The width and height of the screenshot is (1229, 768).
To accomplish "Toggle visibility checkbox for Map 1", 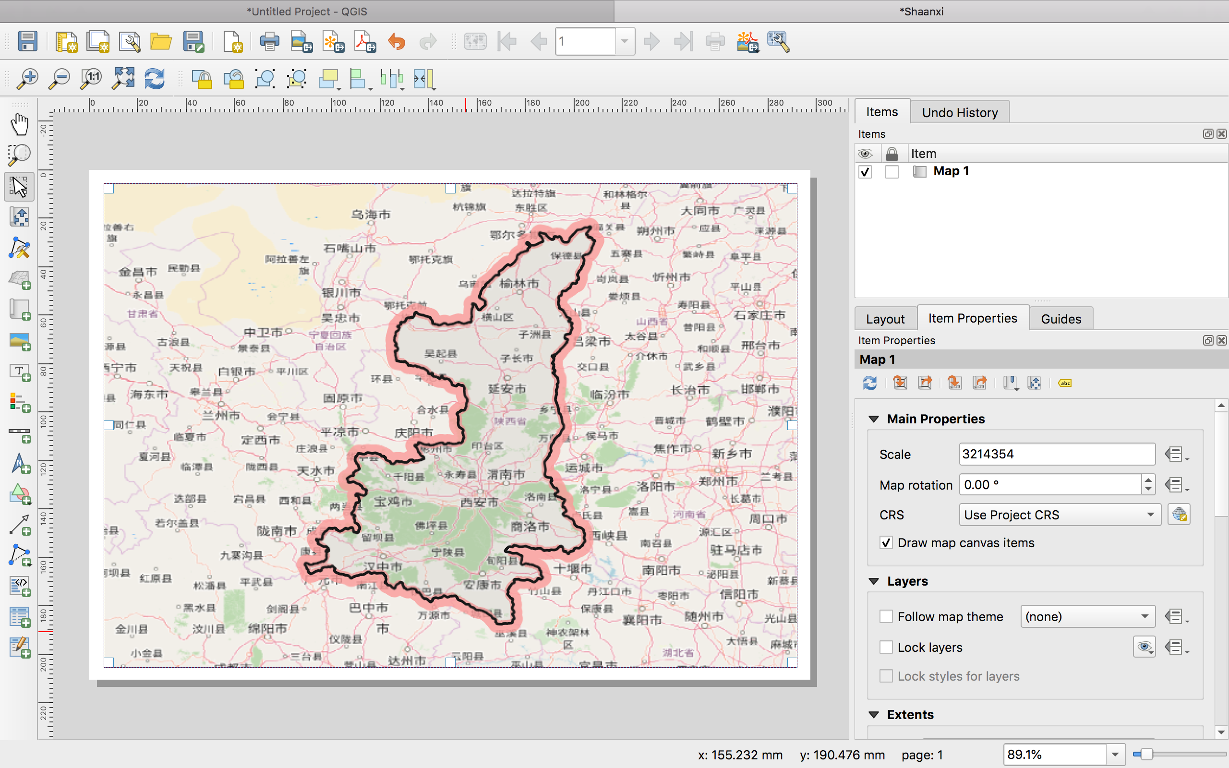I will [x=866, y=172].
